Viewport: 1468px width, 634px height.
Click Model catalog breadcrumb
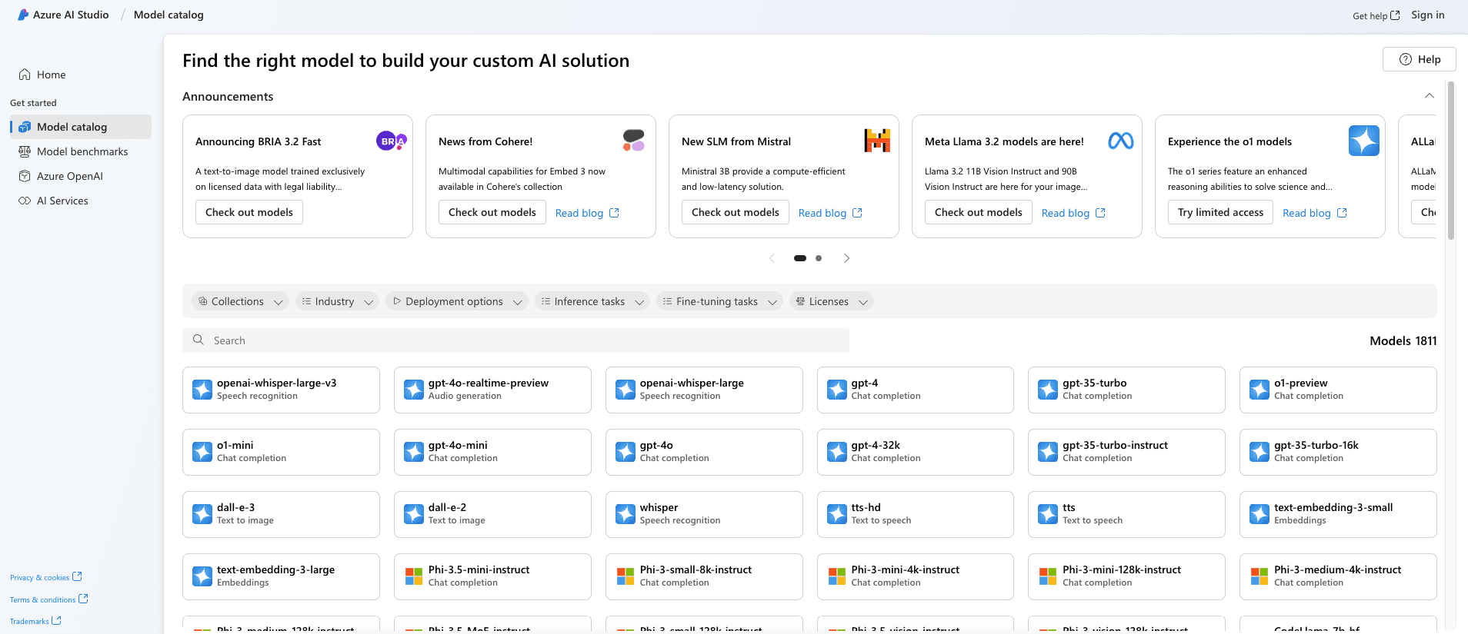[x=168, y=15]
